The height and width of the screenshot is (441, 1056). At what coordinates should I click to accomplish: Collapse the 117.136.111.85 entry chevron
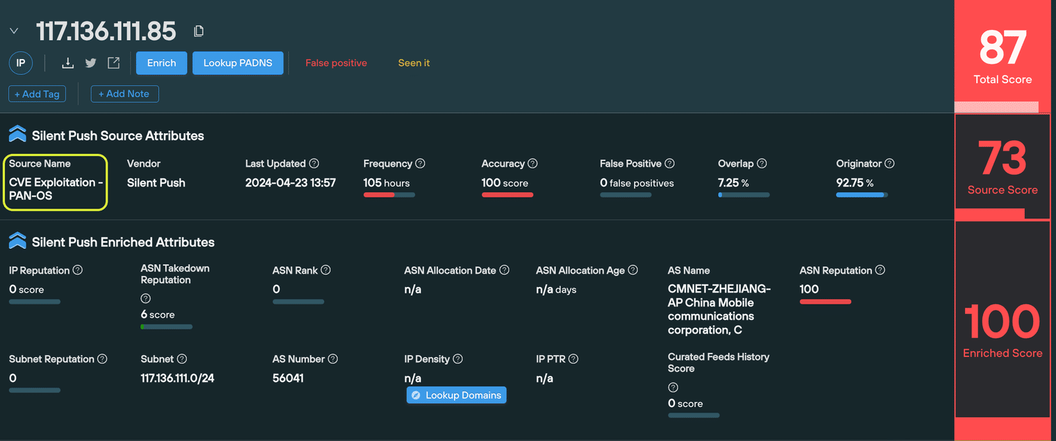tap(14, 31)
